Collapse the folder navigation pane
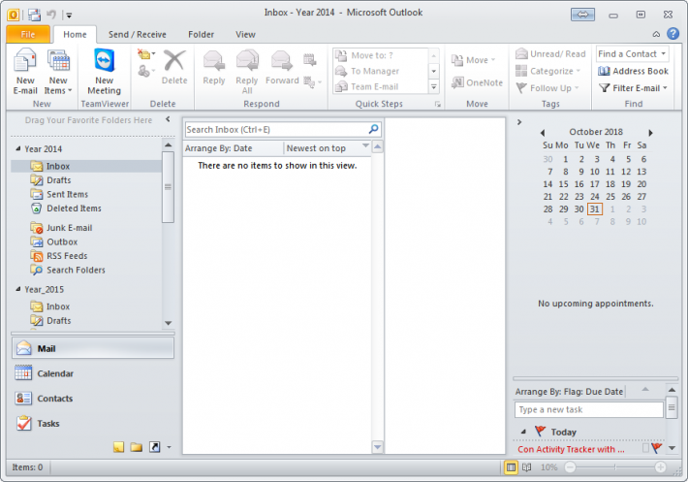Image resolution: width=688 pixels, height=482 pixels. [168, 119]
